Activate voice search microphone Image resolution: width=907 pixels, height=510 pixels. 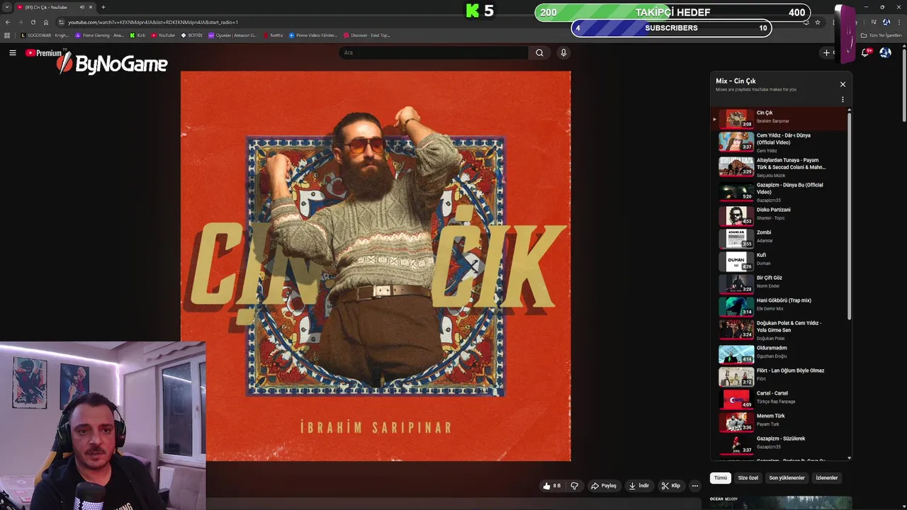coord(563,52)
